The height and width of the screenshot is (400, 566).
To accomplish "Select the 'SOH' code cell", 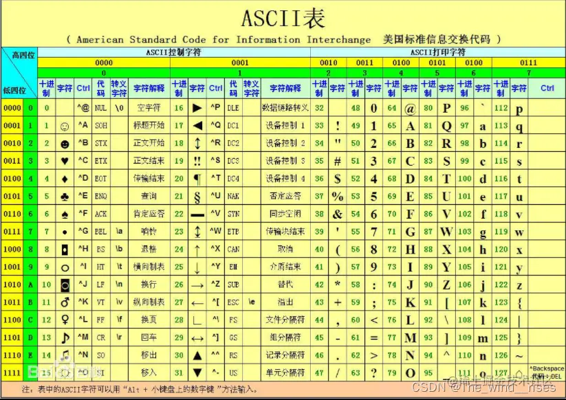I will pyautogui.click(x=100, y=126).
